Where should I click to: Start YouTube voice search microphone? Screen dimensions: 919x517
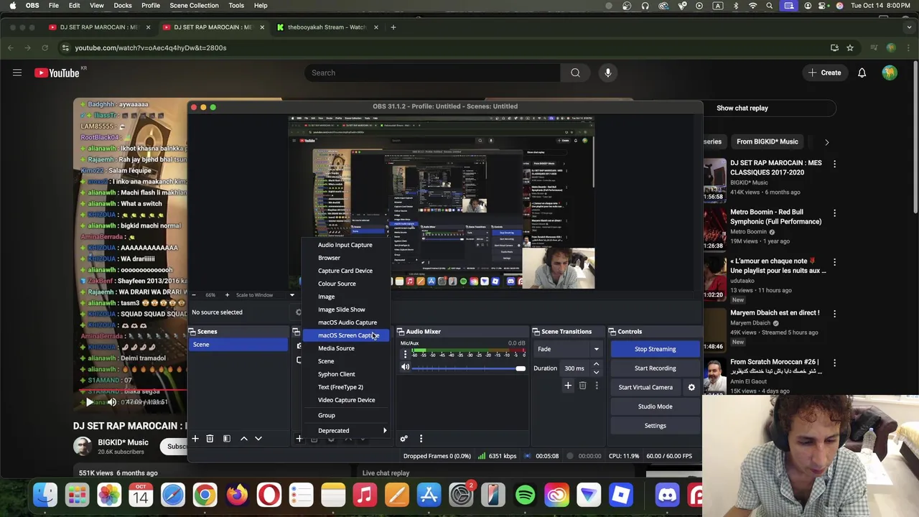point(608,73)
